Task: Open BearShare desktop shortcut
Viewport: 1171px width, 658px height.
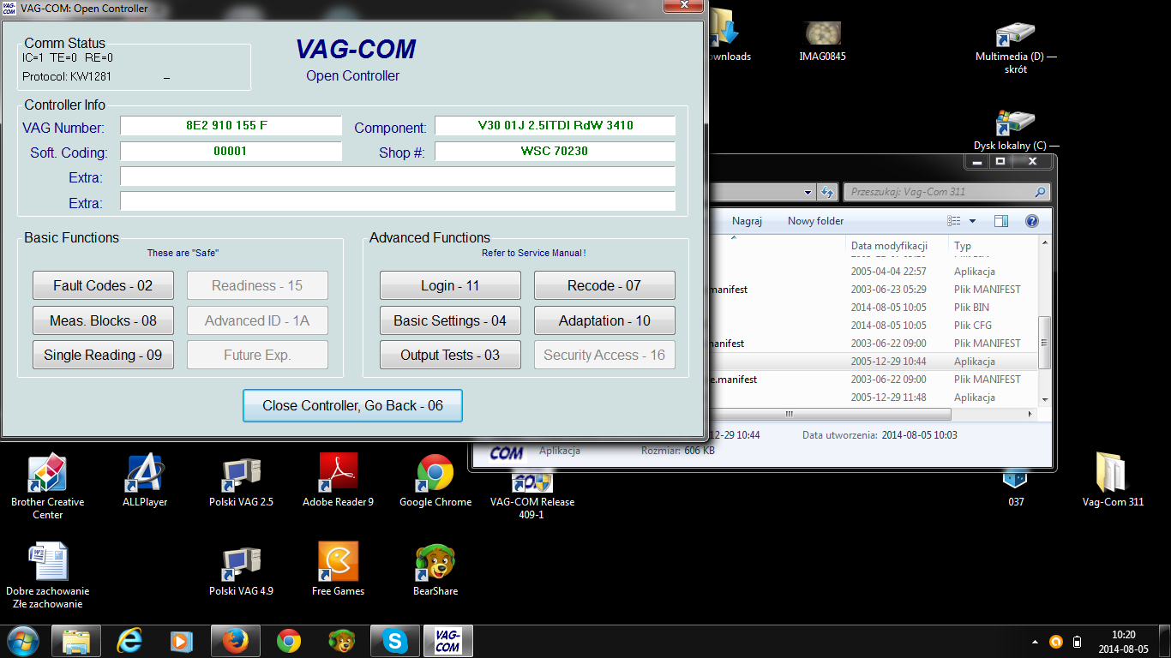Action: point(435,569)
